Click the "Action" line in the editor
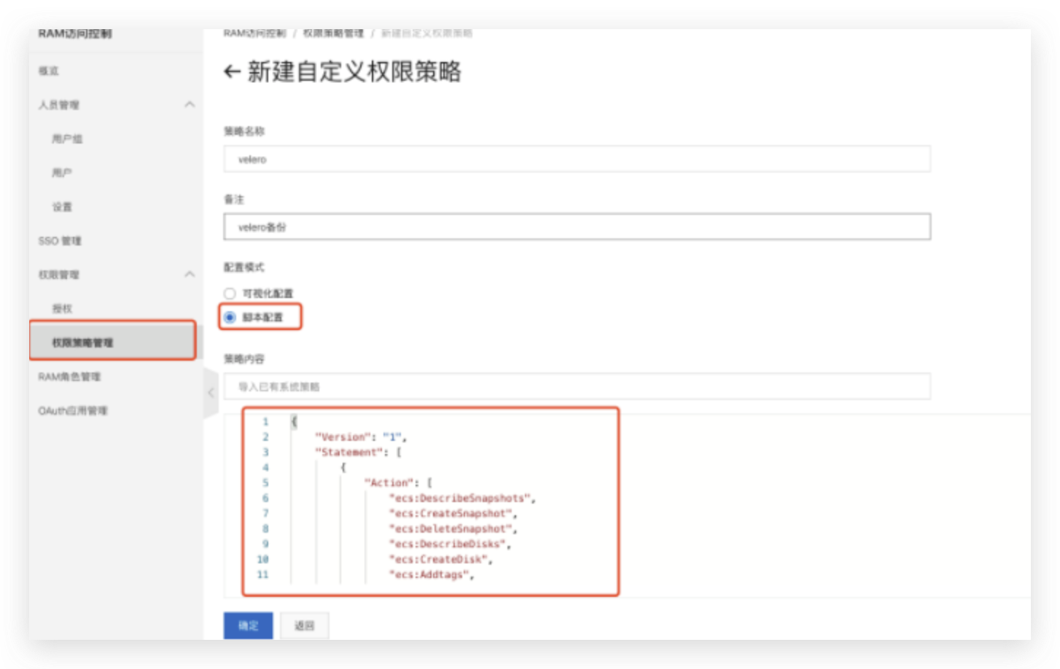Screen dimensions: 1060x669 398,483
